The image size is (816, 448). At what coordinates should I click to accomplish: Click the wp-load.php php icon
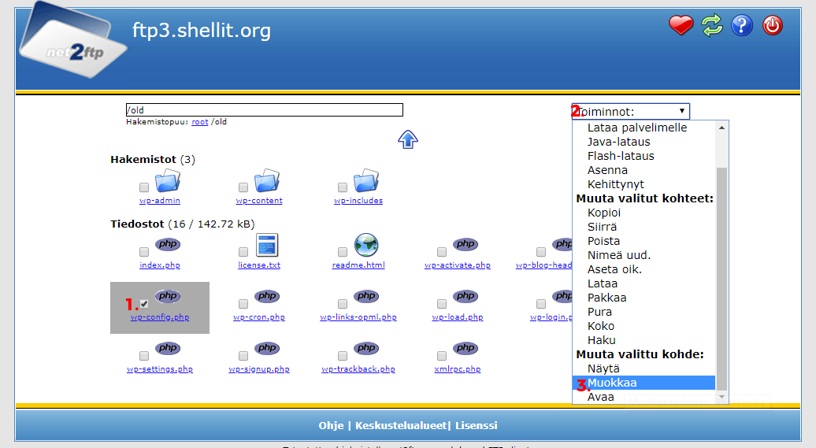[x=465, y=296]
